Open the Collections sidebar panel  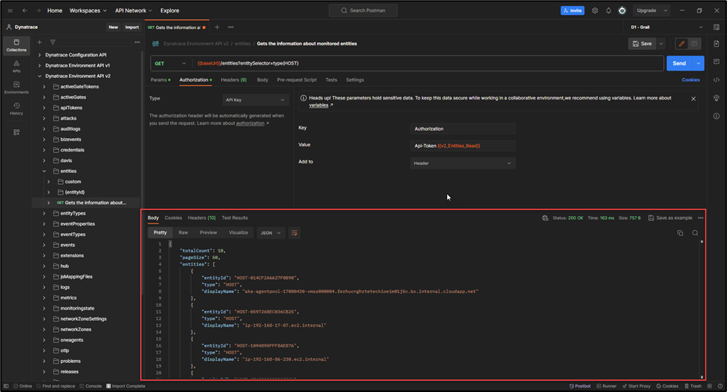pos(16,45)
